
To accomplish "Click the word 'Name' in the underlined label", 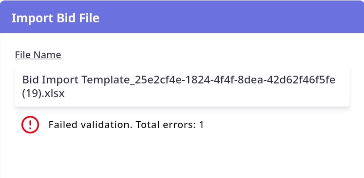I will [47, 55].
